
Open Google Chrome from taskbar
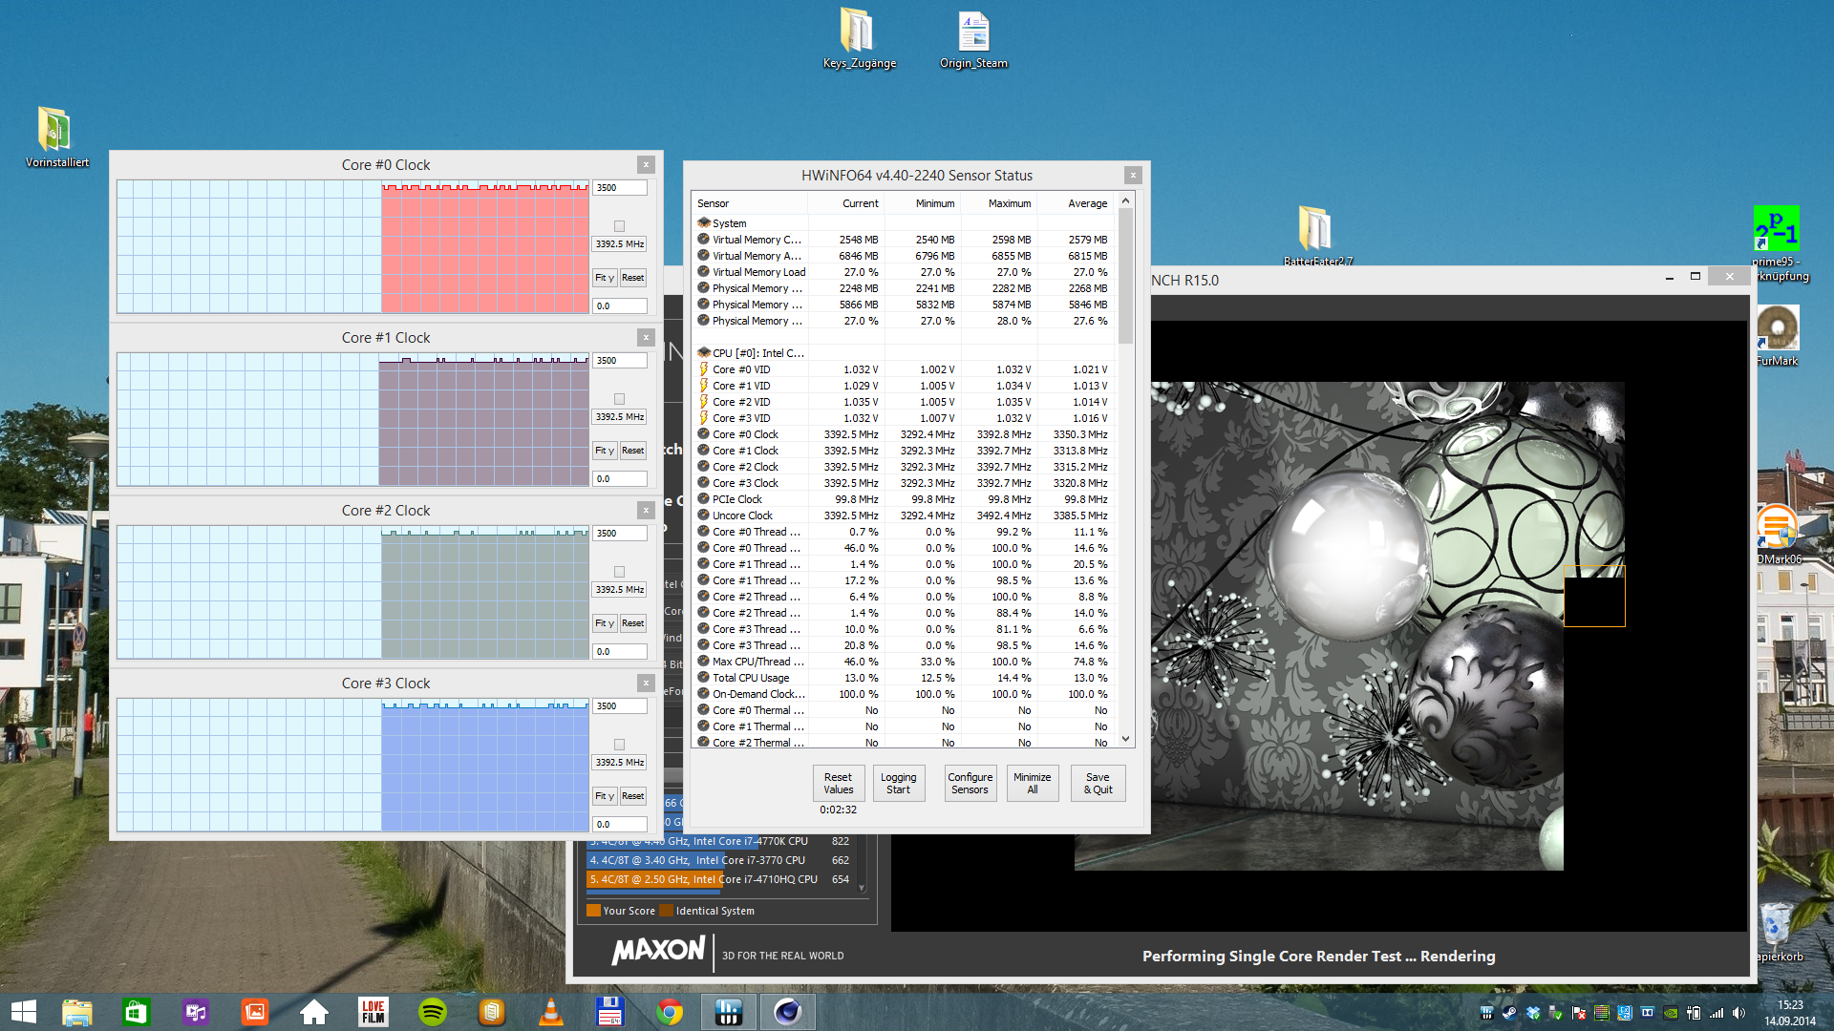[x=670, y=1012]
